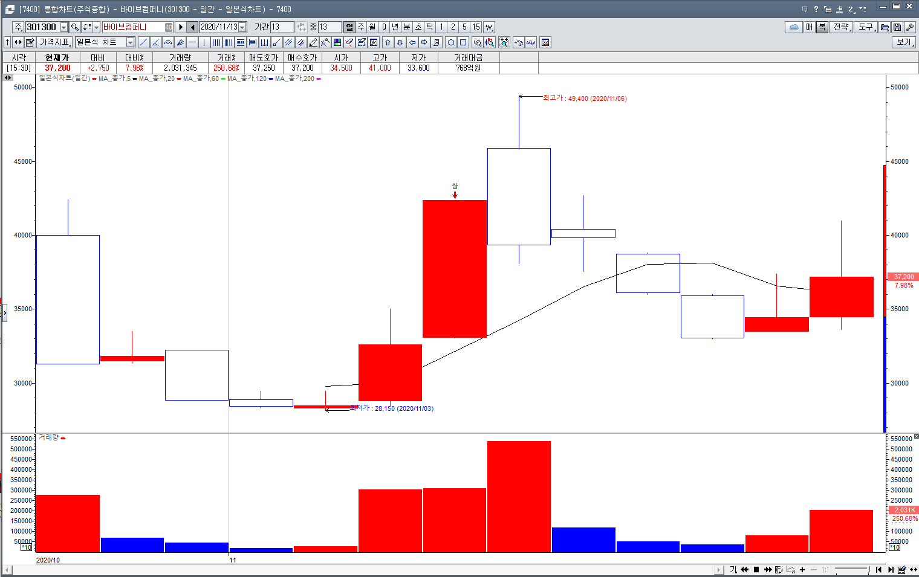Select the fan line drawing tool

[x=180, y=42]
